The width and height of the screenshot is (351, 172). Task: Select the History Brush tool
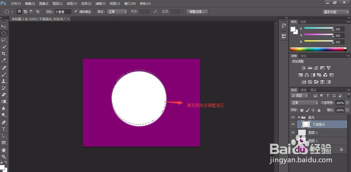coord(4,88)
